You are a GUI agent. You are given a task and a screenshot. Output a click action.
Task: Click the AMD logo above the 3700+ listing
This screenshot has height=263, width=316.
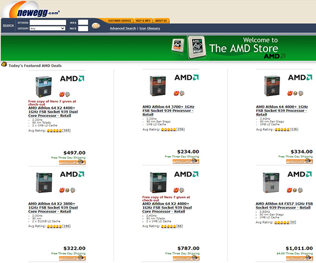pos(186,78)
